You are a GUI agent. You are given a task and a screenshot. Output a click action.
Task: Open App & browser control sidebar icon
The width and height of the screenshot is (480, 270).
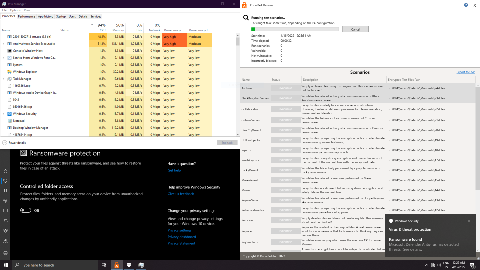click(5, 211)
